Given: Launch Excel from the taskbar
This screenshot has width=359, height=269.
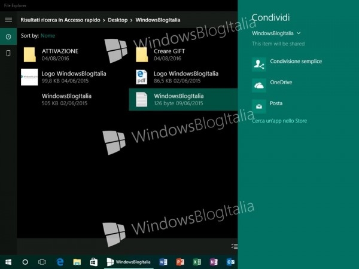Looking at the screenshot, I should point(197,262).
